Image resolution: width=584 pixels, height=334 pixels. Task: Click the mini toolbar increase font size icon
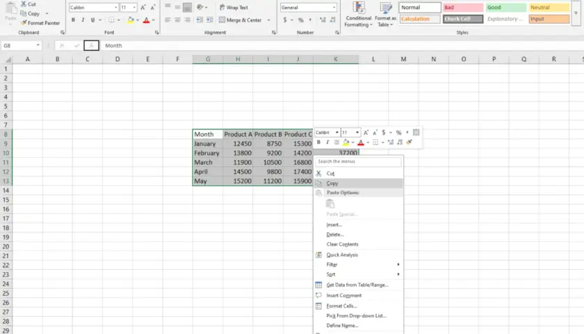366,132
